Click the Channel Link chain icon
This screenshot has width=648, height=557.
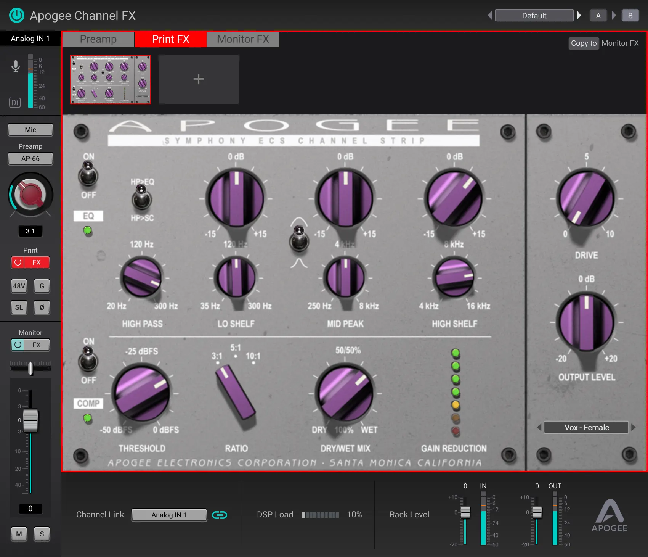pos(220,515)
